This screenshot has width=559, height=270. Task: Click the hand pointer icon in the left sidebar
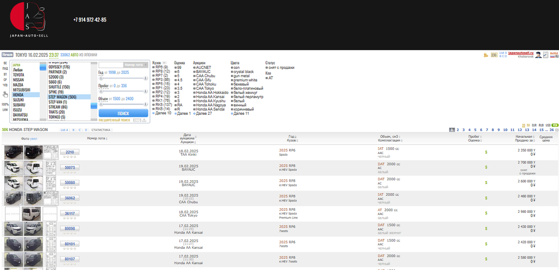tap(5, 94)
